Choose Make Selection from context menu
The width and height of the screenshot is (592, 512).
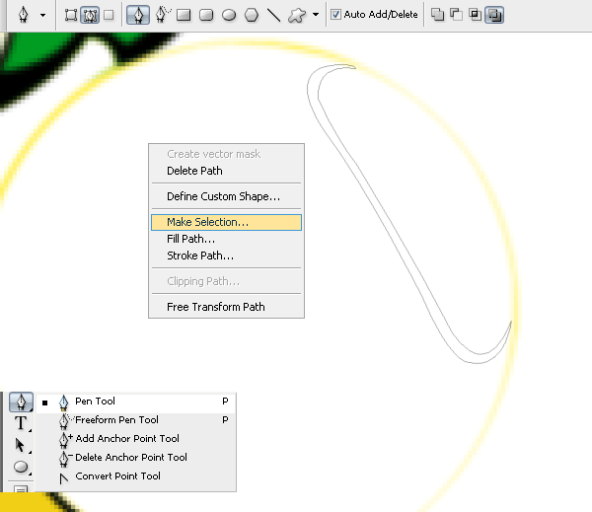click(x=226, y=222)
